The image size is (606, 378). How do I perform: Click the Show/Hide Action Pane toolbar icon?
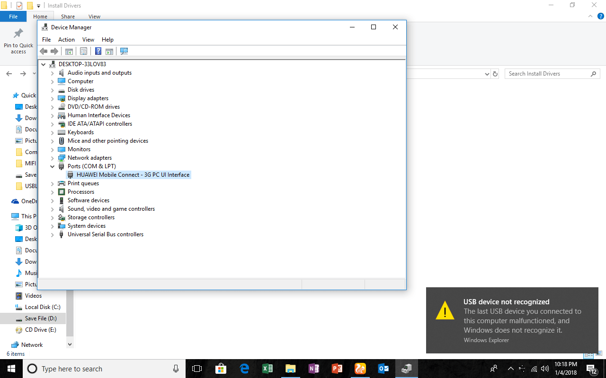click(109, 51)
